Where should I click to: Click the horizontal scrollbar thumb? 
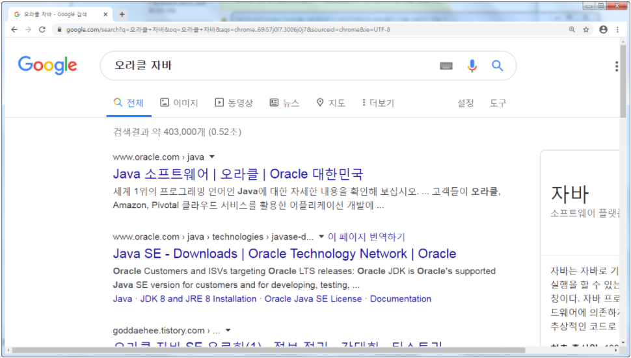point(269,350)
